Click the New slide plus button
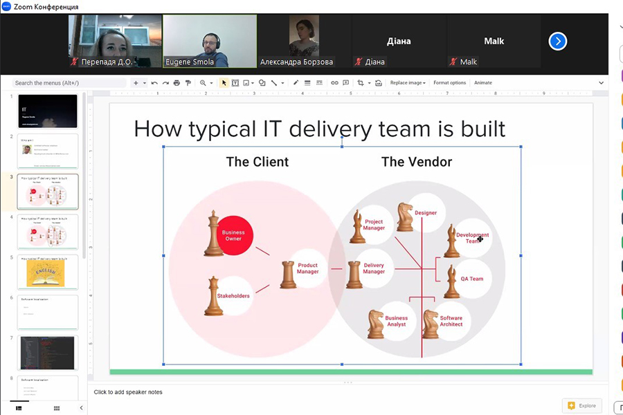 (x=136, y=82)
